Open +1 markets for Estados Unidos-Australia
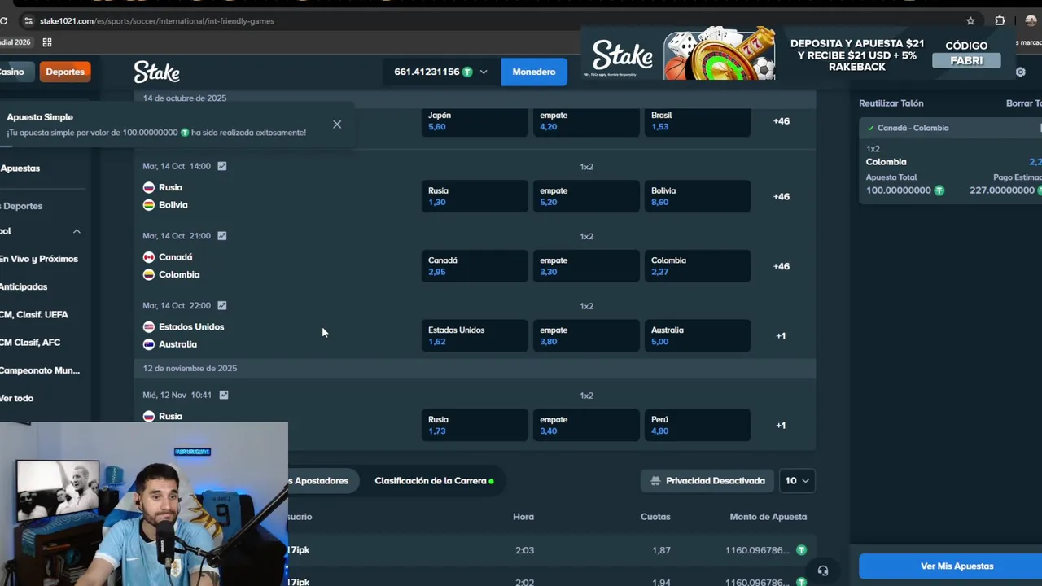 pos(781,336)
